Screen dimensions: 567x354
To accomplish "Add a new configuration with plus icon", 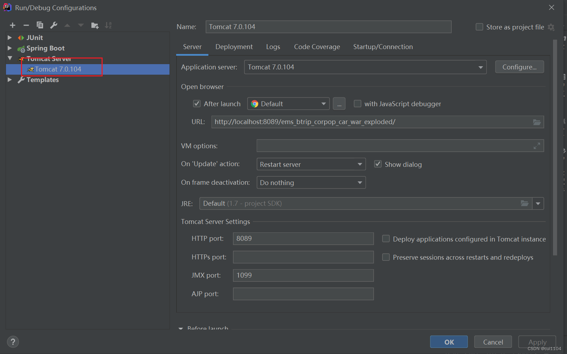I will 13,25.
